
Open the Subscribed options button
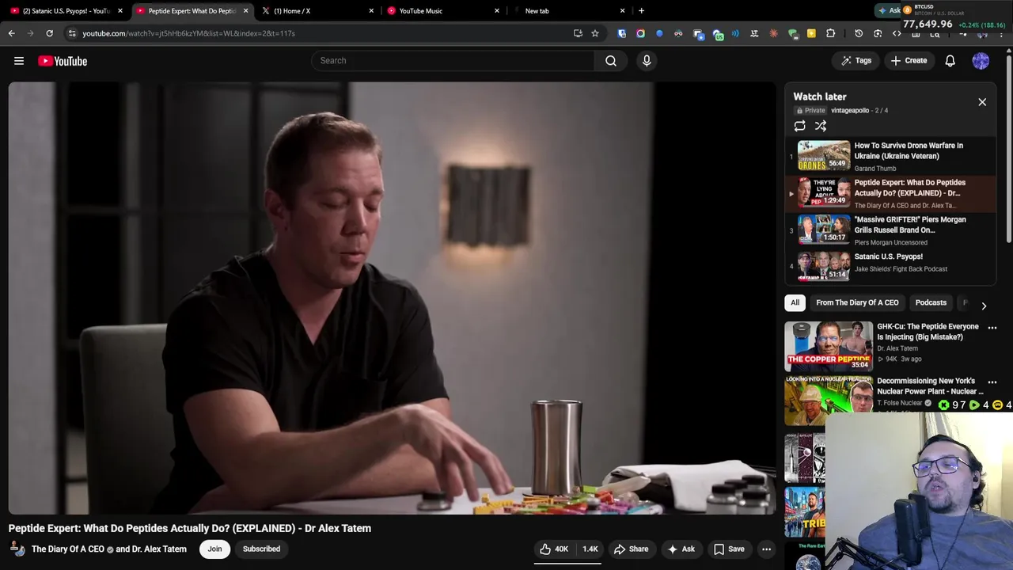click(261, 549)
